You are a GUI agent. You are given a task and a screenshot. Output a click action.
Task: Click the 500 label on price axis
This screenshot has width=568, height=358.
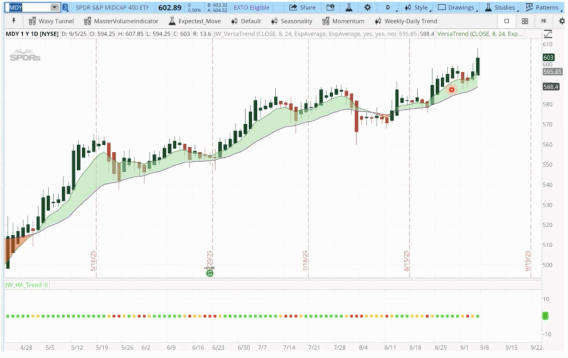click(547, 265)
